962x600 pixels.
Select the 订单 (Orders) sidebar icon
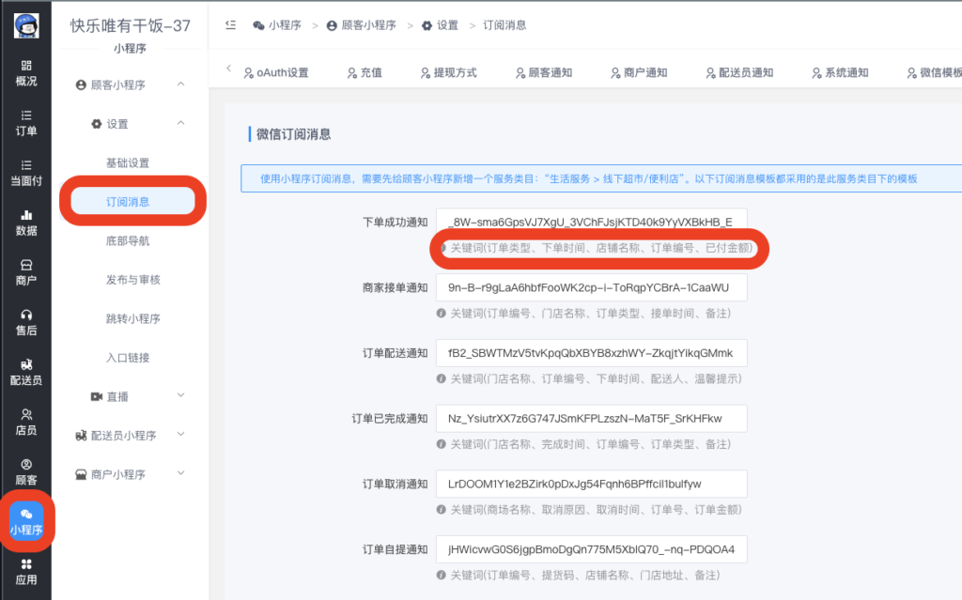26,122
